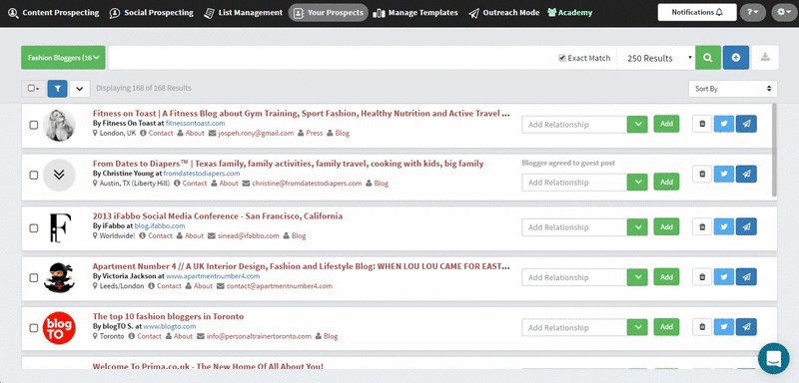Click the green search magnifier button
This screenshot has width=799, height=383.
click(708, 58)
